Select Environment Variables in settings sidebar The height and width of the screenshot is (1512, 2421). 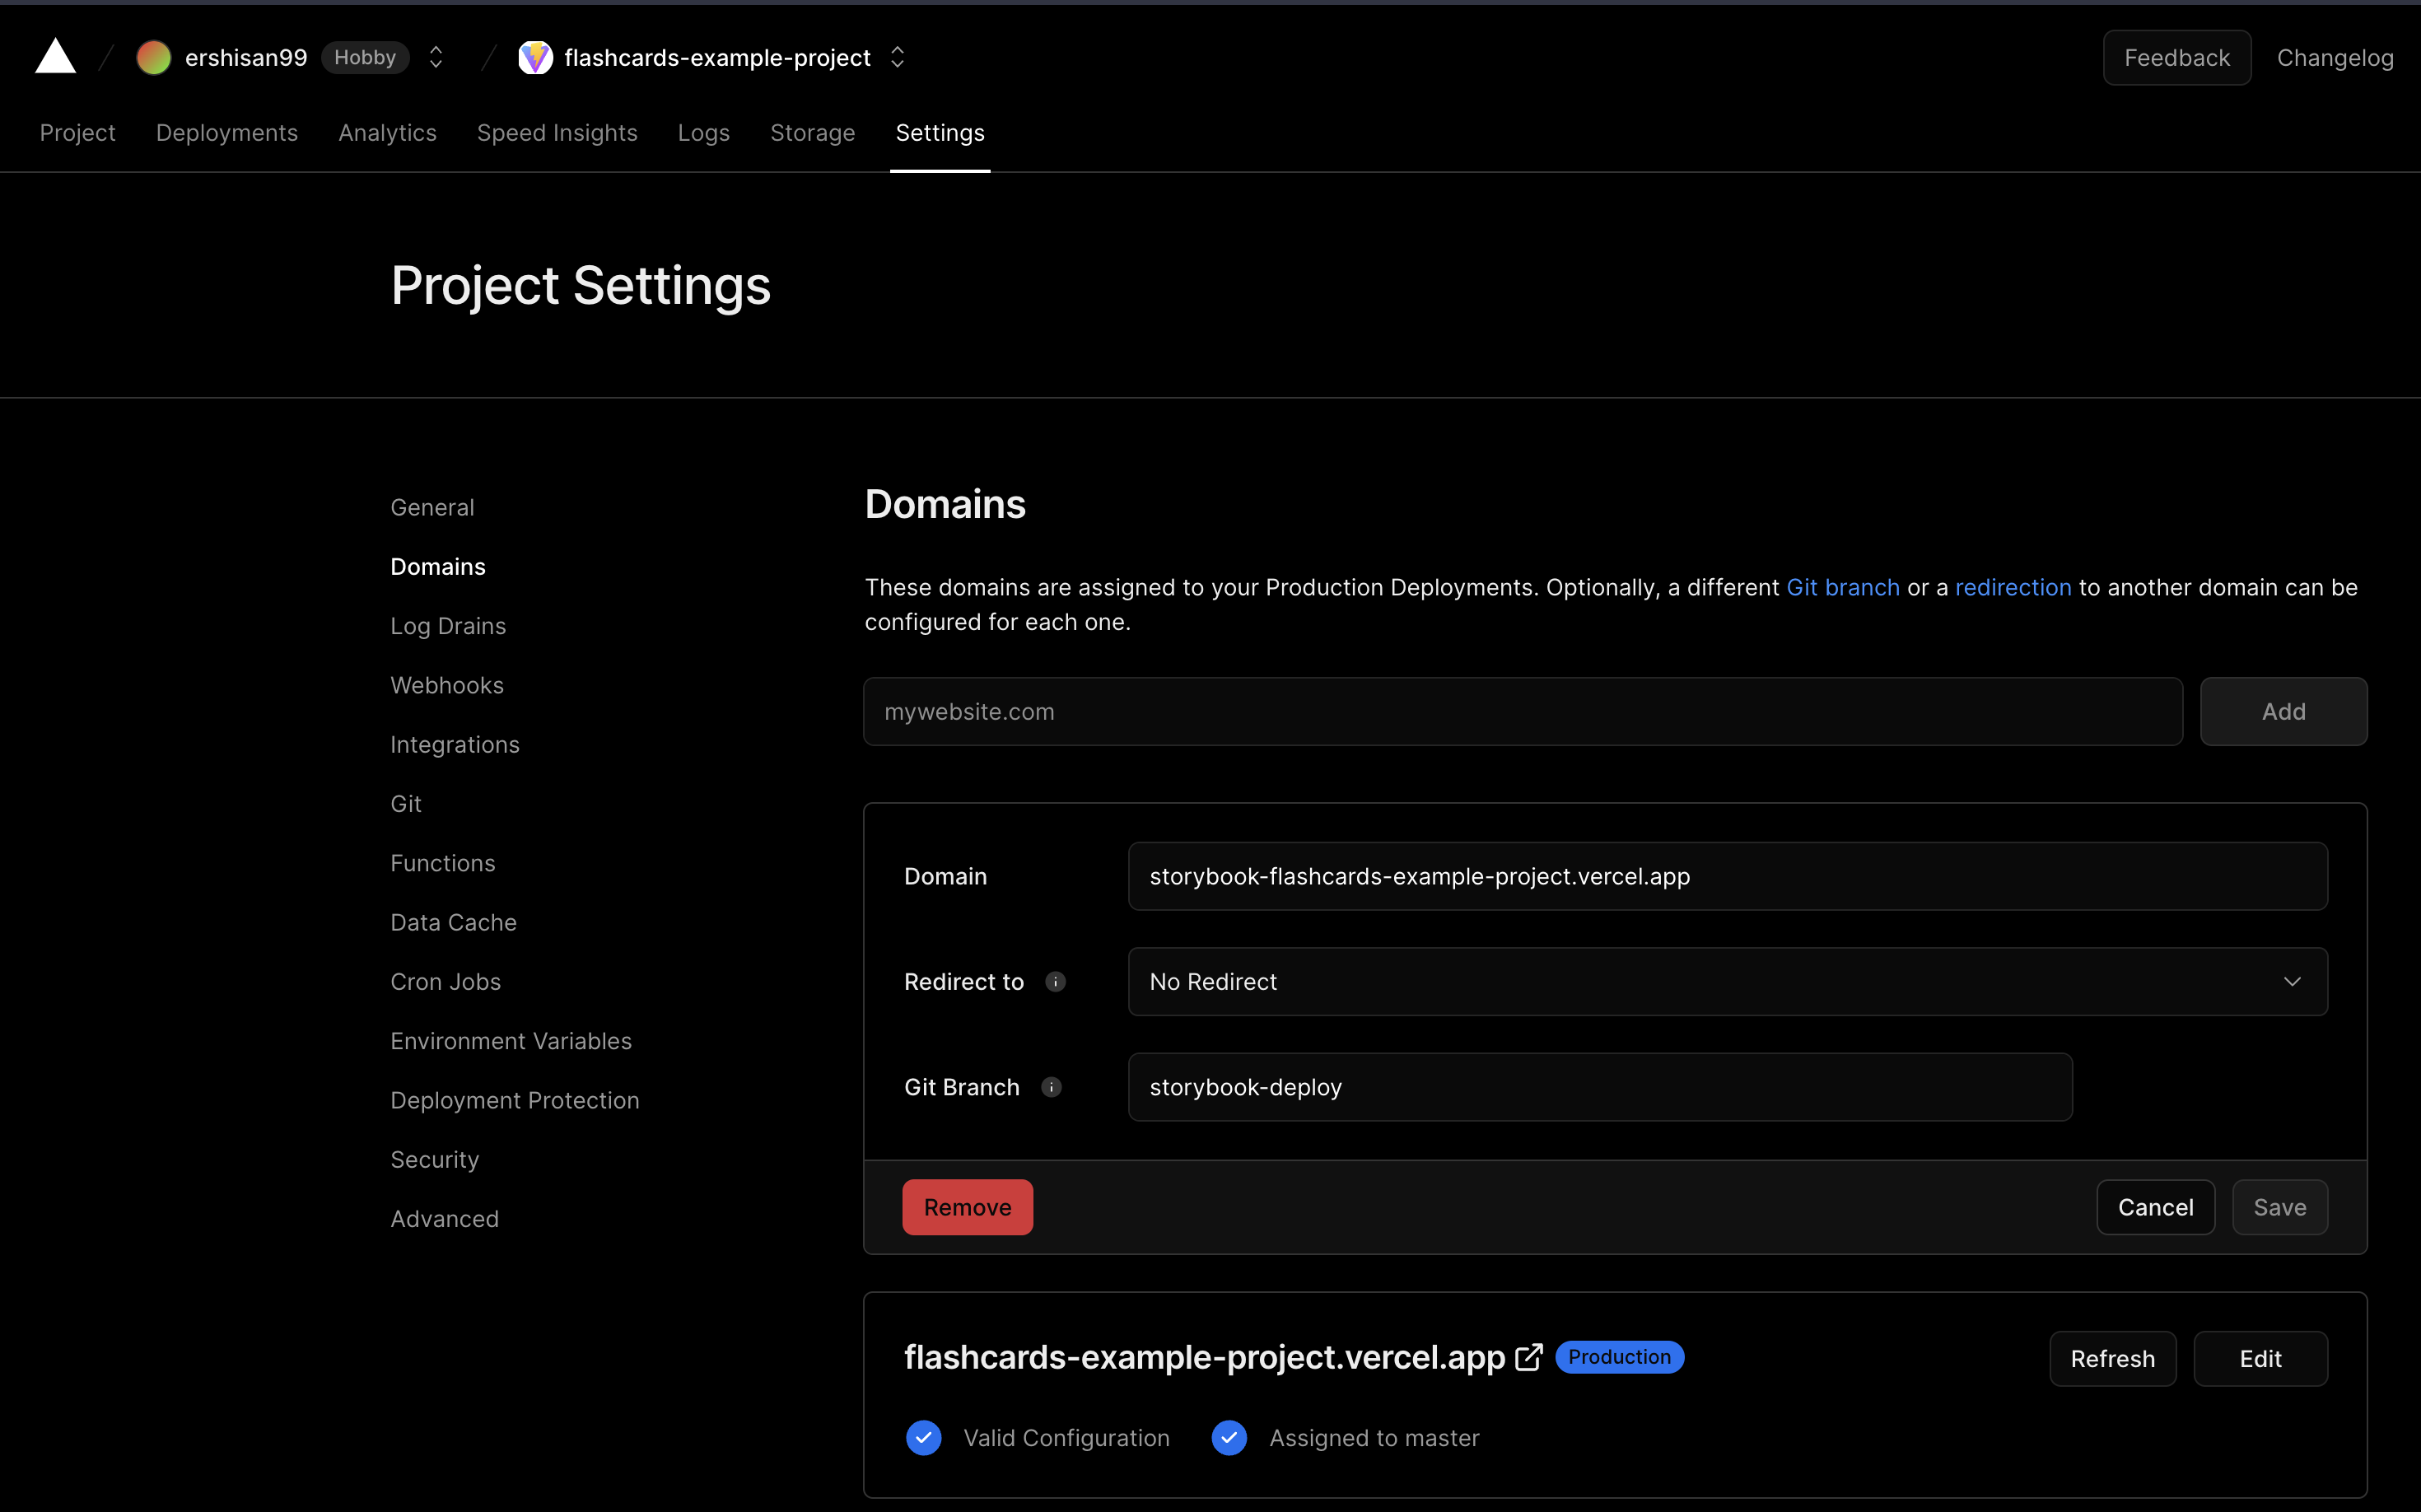(511, 1041)
